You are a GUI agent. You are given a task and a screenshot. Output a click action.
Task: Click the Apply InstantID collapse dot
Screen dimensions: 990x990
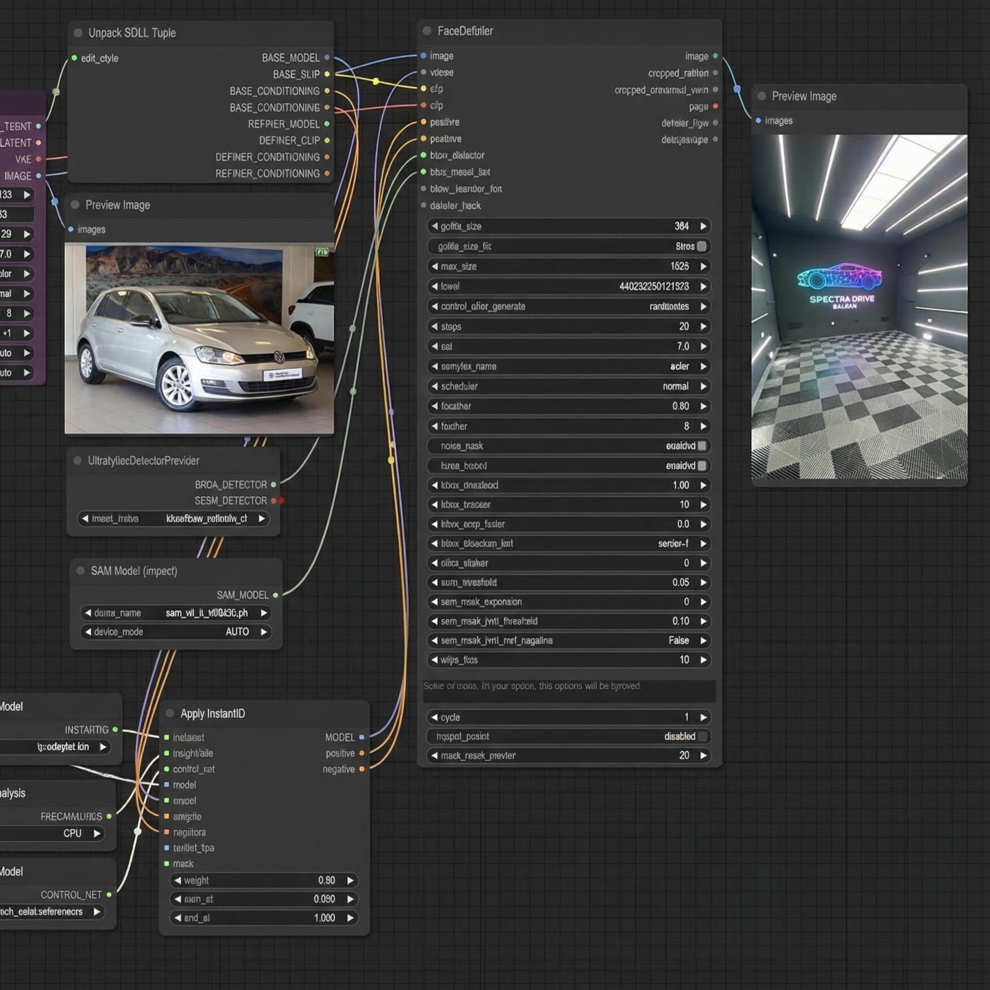coord(170,713)
